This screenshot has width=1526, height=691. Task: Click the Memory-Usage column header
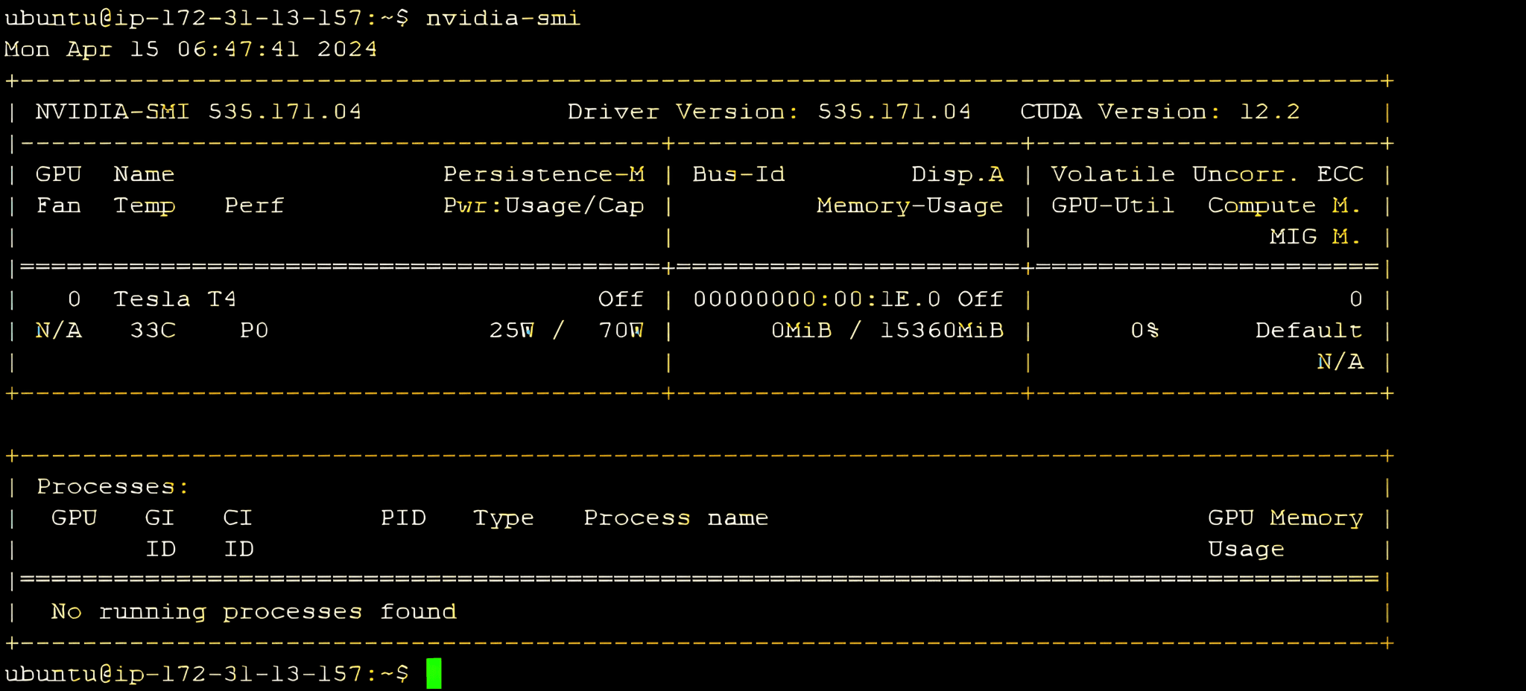pyautogui.click(x=911, y=205)
